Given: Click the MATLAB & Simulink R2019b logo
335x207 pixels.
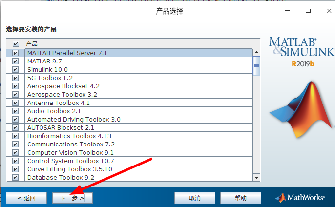Looking at the screenshot, I should [x=301, y=51].
